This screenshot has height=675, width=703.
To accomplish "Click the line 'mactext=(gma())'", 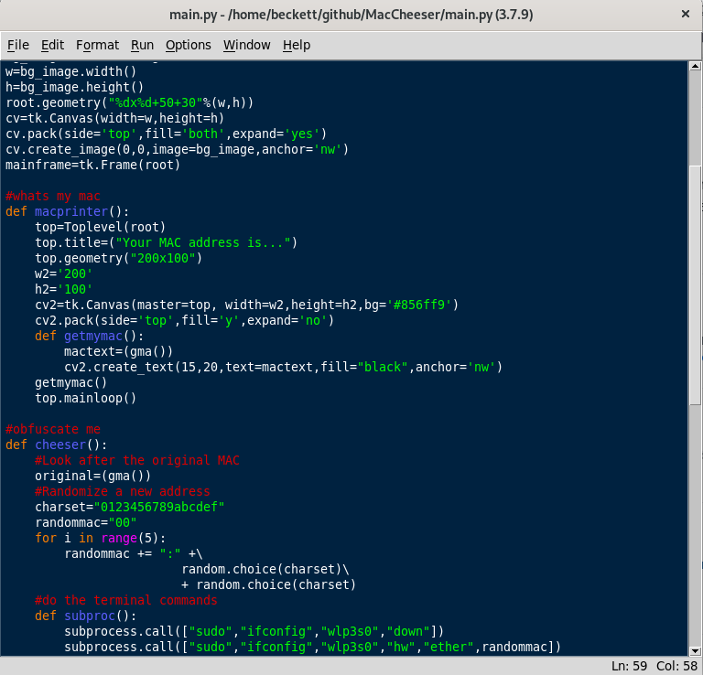I will pyautogui.click(x=118, y=352).
